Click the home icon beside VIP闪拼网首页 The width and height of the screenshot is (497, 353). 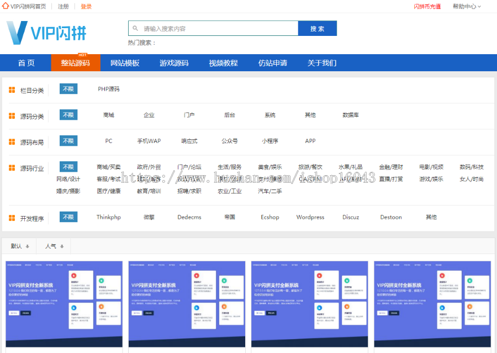[x=5, y=6]
